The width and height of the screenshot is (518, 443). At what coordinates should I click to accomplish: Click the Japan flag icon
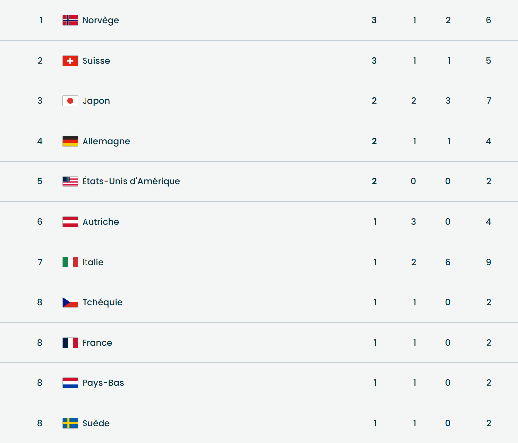pos(70,101)
